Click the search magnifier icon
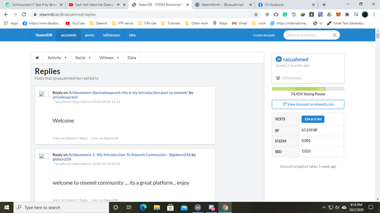 [x=335, y=35]
